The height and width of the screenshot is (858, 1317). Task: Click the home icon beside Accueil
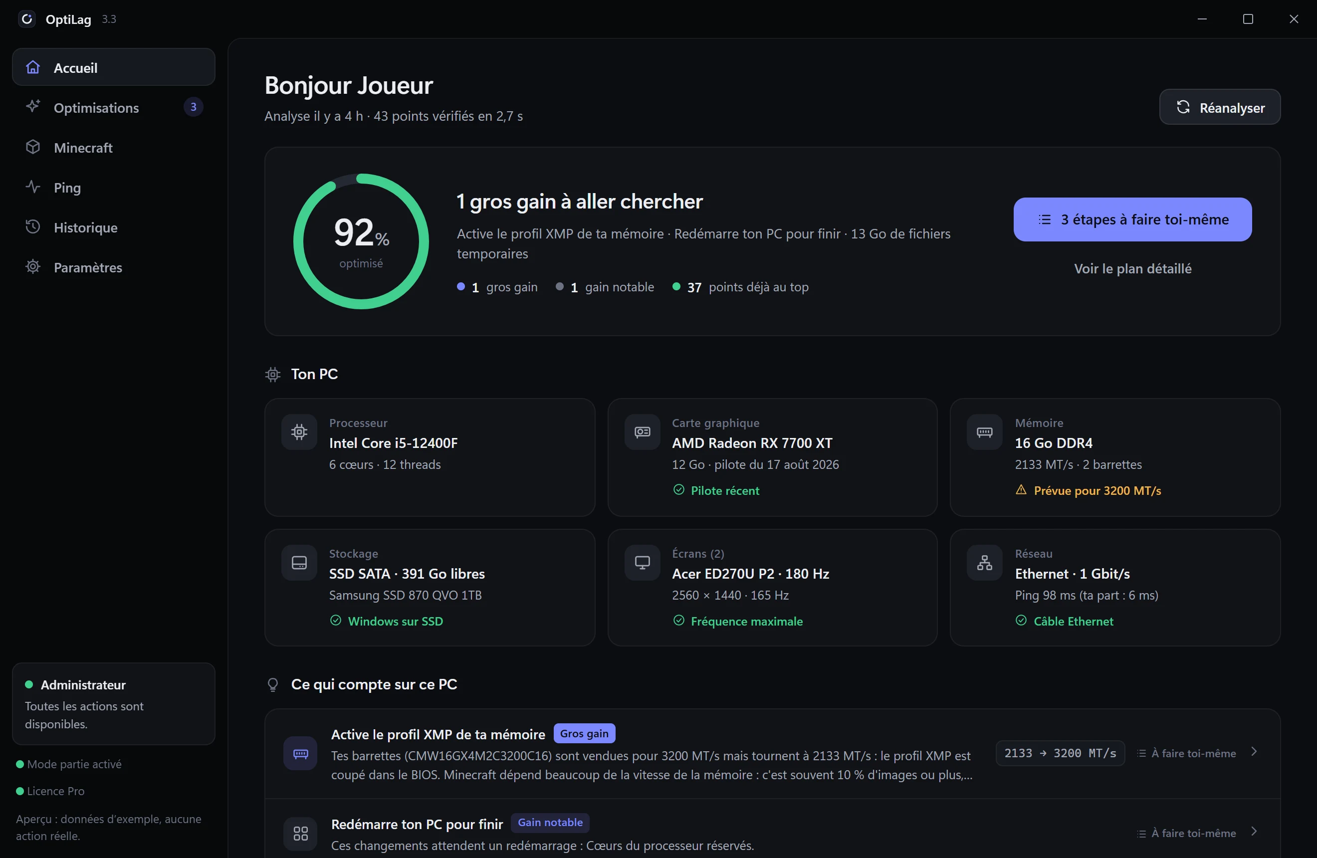33,67
